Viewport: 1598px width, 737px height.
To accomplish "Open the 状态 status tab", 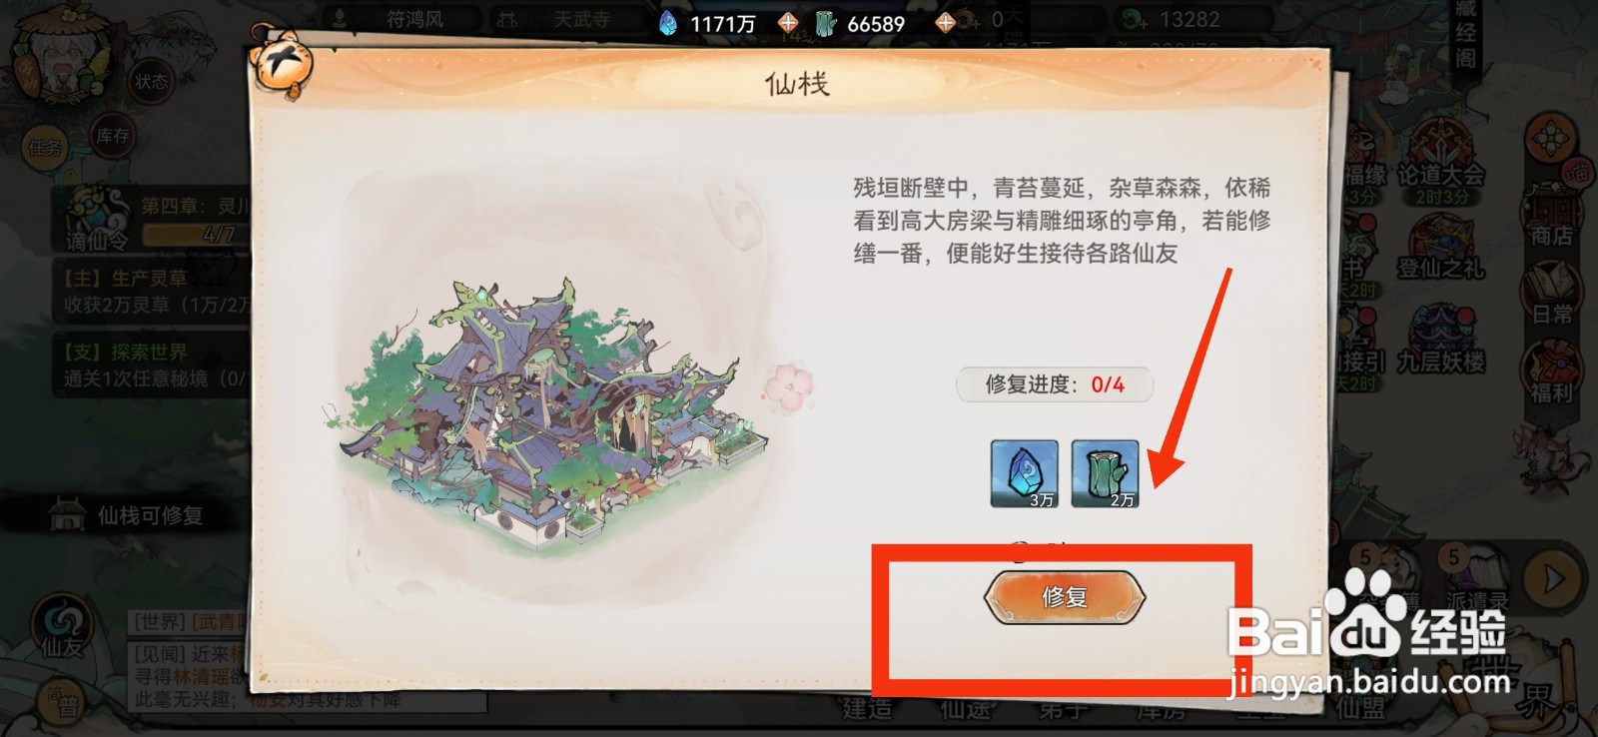I will [x=152, y=80].
